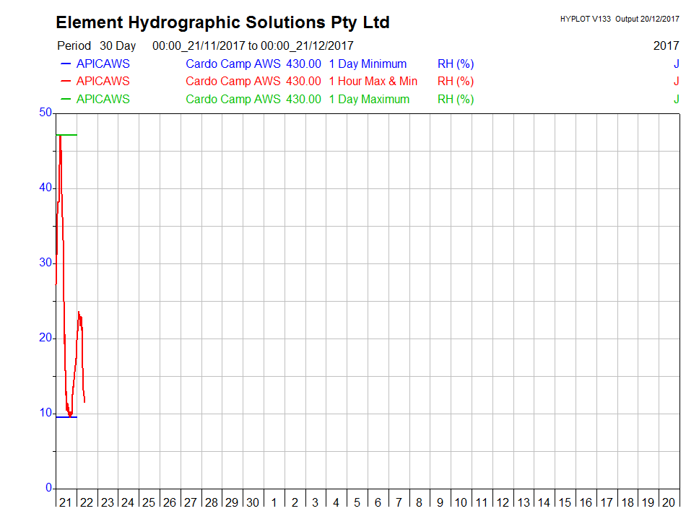The image size is (699, 524).
Task: Select day 20 at the axis end
Action: coord(669,502)
